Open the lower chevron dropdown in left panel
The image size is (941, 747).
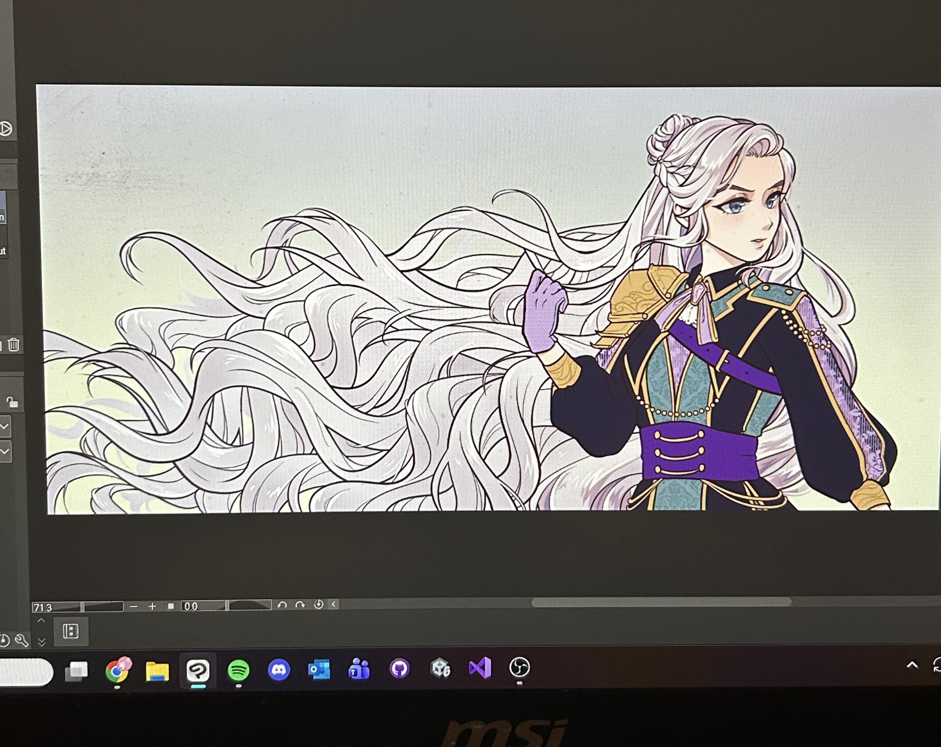(x=5, y=451)
